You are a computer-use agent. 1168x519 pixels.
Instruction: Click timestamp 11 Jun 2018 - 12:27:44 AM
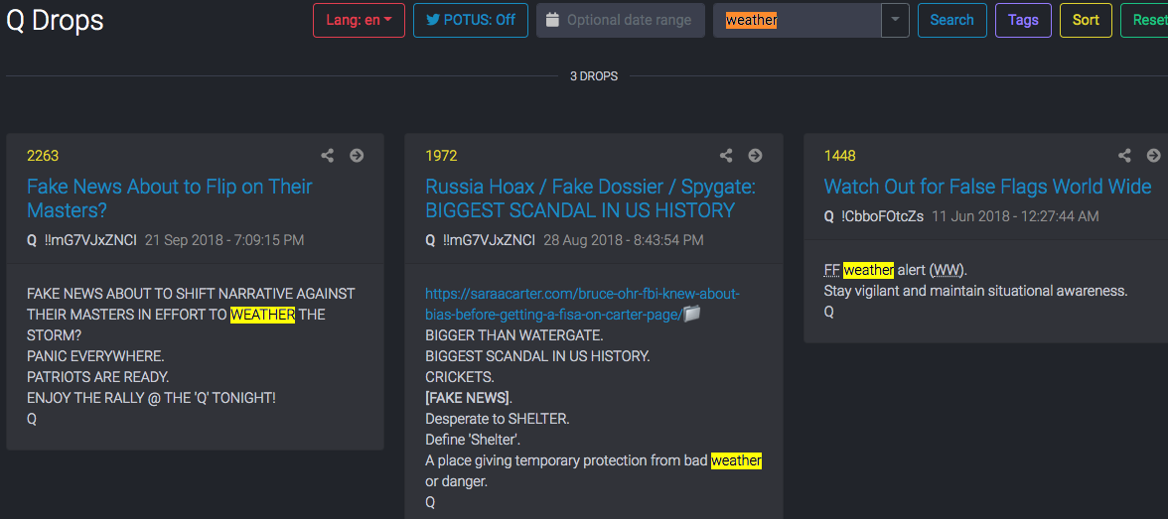click(x=1015, y=216)
